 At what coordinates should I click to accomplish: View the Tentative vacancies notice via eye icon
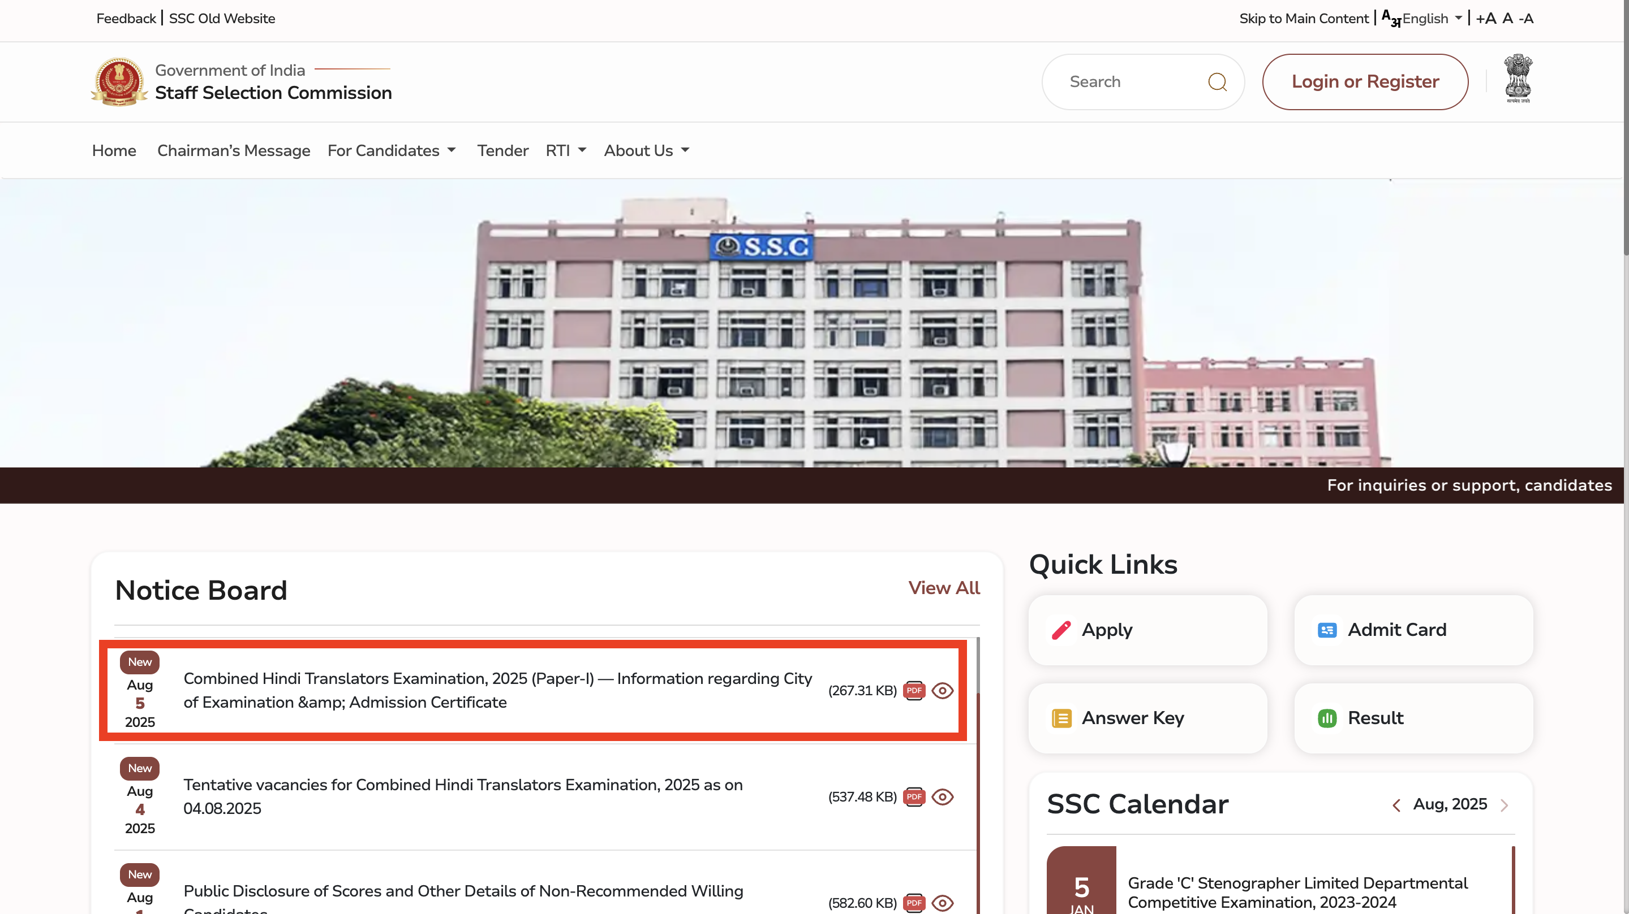pos(942,796)
